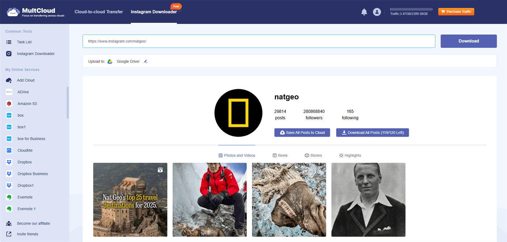Click the Traffic:3.47GB/2399.58GB label

pos(409,14)
